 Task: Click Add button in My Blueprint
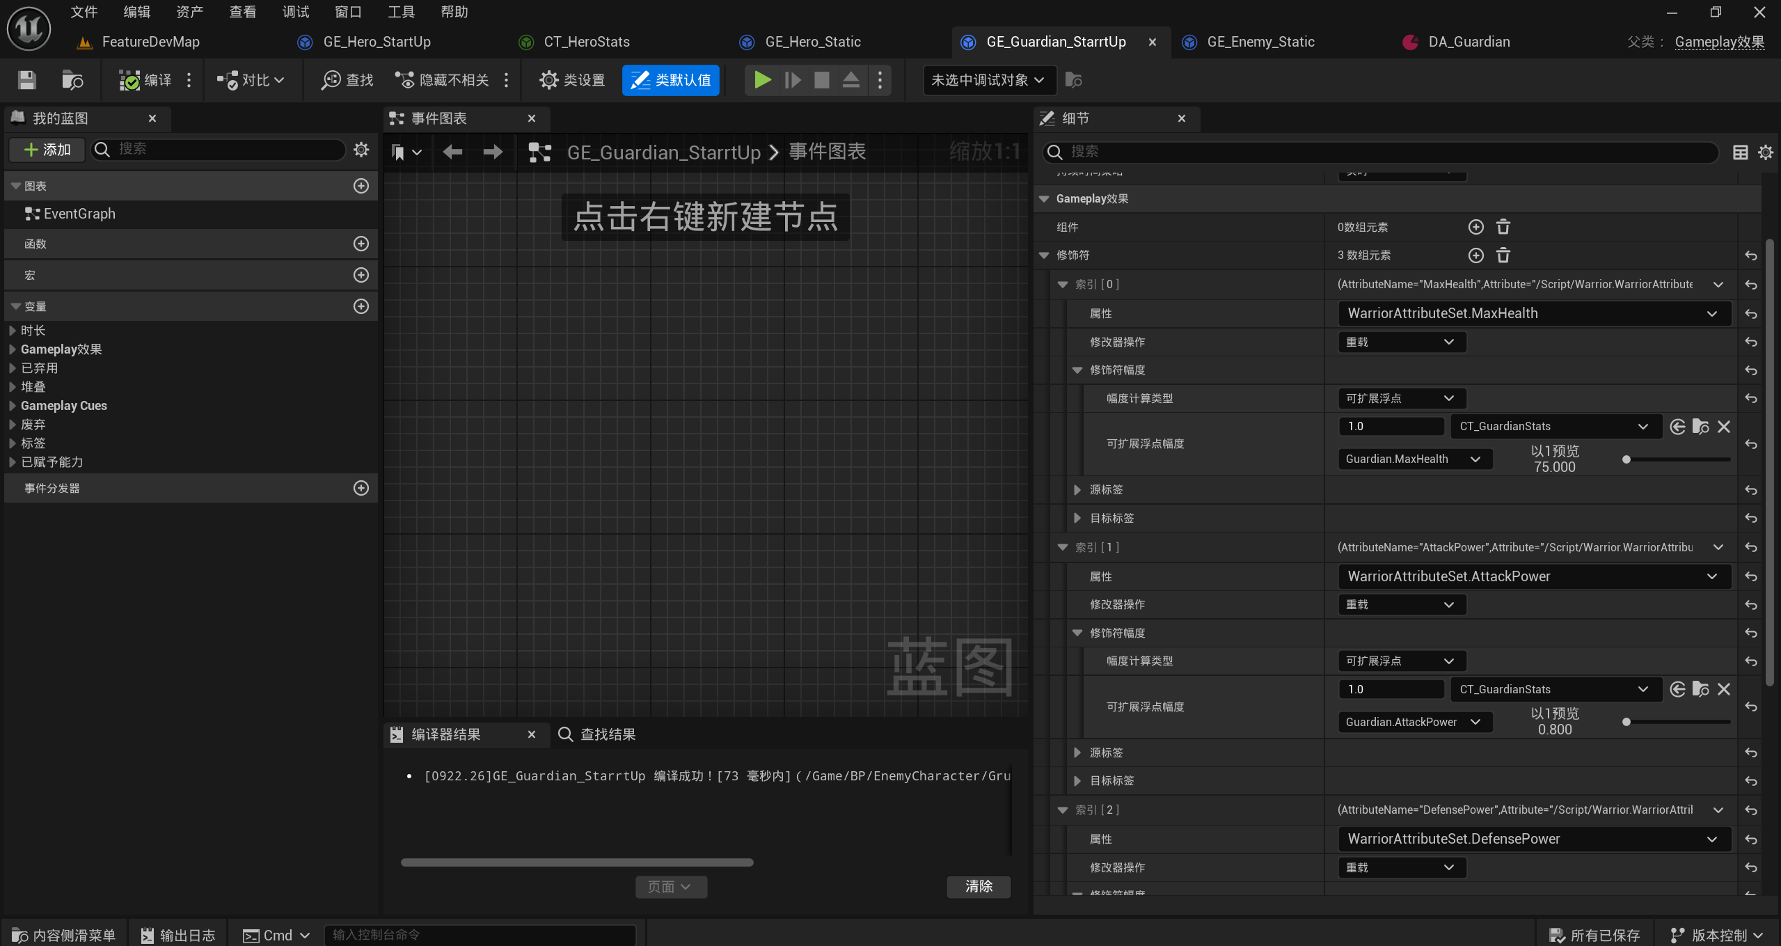click(x=47, y=150)
